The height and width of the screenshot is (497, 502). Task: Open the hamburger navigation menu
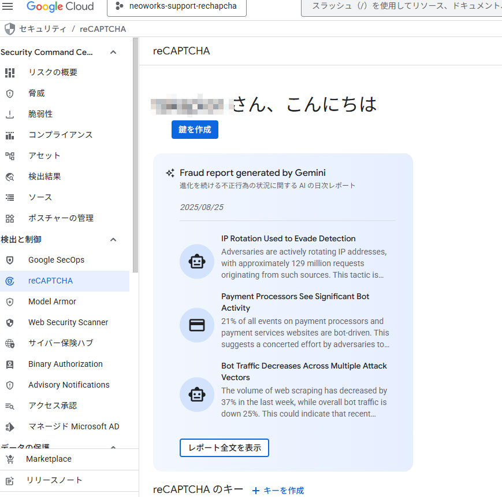pyautogui.click(x=8, y=6)
